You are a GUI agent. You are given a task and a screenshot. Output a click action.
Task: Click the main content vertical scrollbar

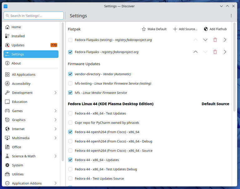234,67
